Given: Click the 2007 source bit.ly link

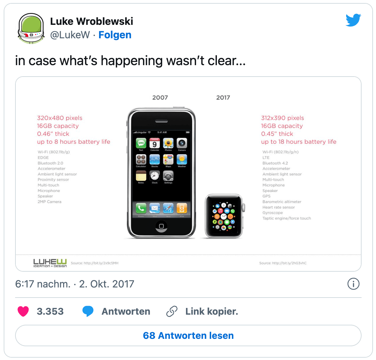Looking at the screenshot, I should click(94, 263).
